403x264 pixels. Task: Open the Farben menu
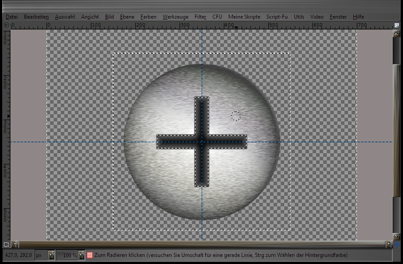148,17
